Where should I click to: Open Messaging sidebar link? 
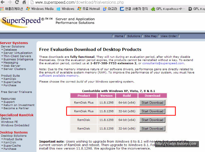(11, 63)
